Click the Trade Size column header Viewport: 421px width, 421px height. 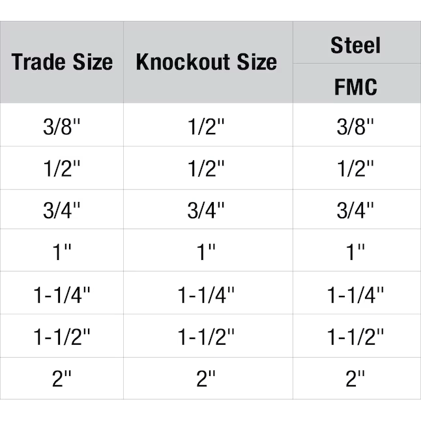pyautogui.click(x=62, y=63)
